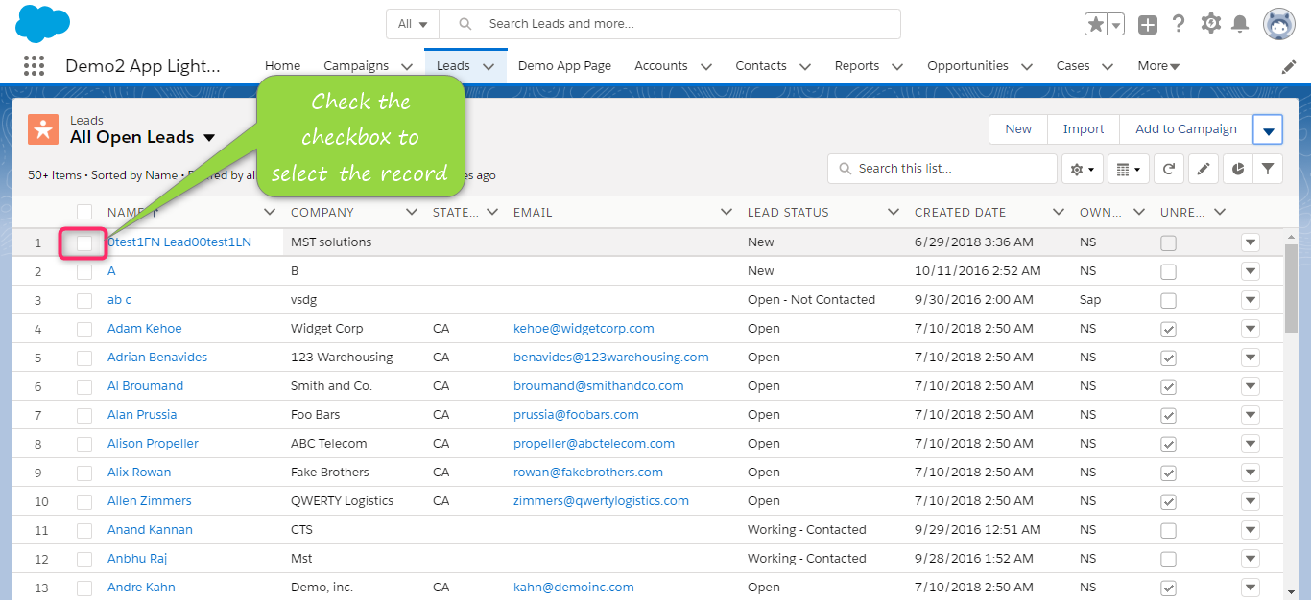Screen dimensions: 1311x600
Task: Click the Salesforce cloud logo
Action: click(x=43, y=23)
